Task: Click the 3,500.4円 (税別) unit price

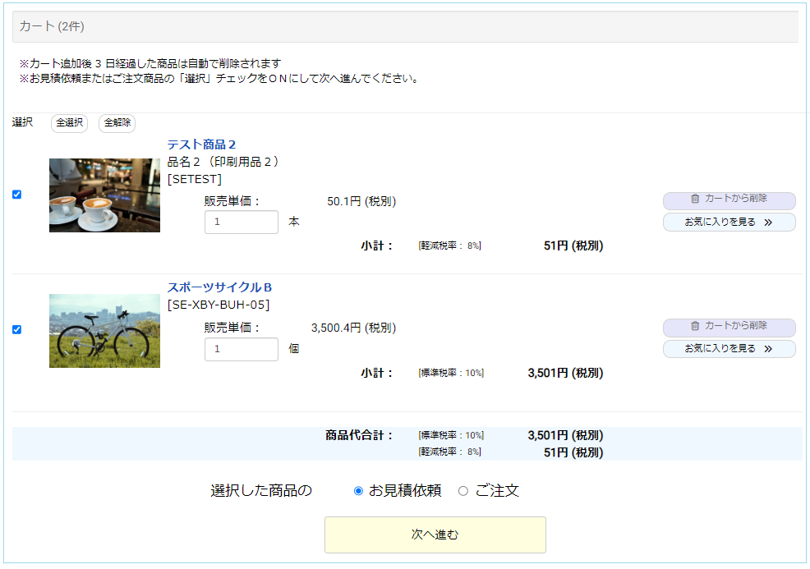Action: point(353,328)
